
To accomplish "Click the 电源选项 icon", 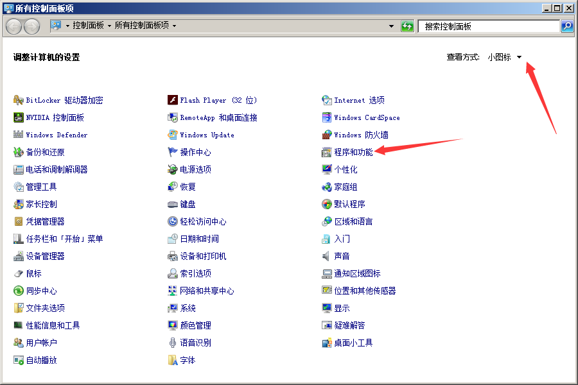I will coord(173,169).
